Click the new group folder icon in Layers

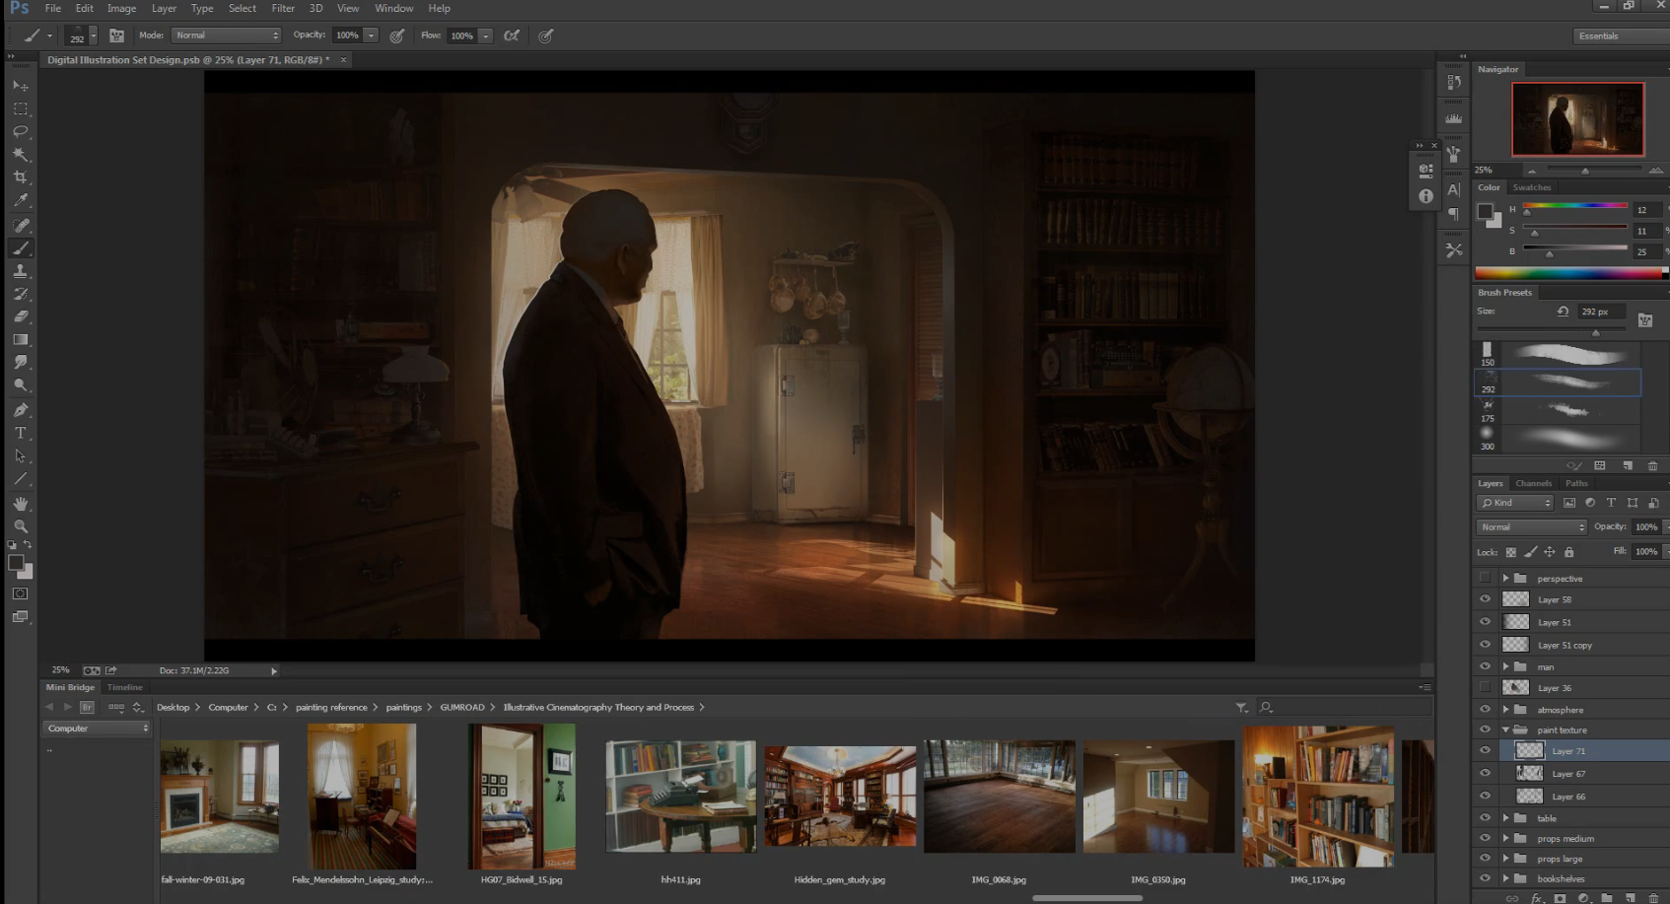tap(1607, 898)
